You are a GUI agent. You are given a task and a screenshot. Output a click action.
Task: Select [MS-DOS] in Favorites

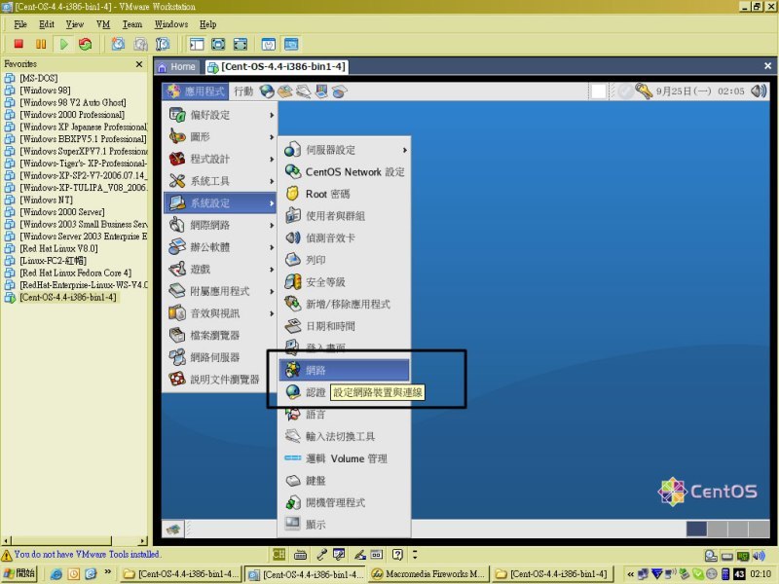38,78
